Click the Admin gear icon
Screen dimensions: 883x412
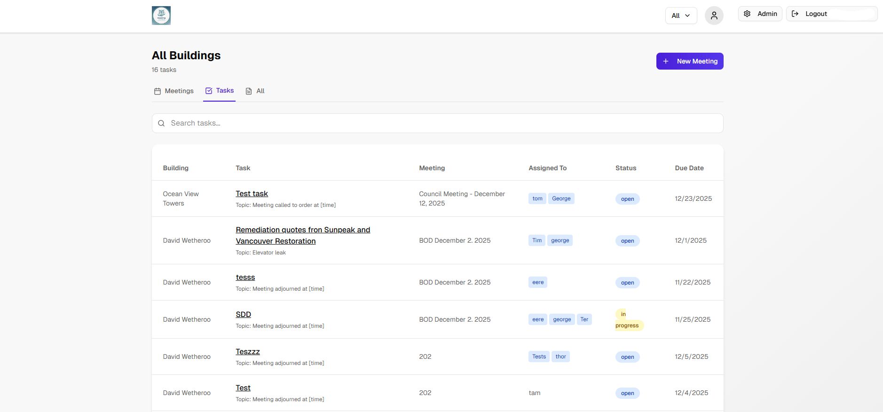click(x=747, y=14)
